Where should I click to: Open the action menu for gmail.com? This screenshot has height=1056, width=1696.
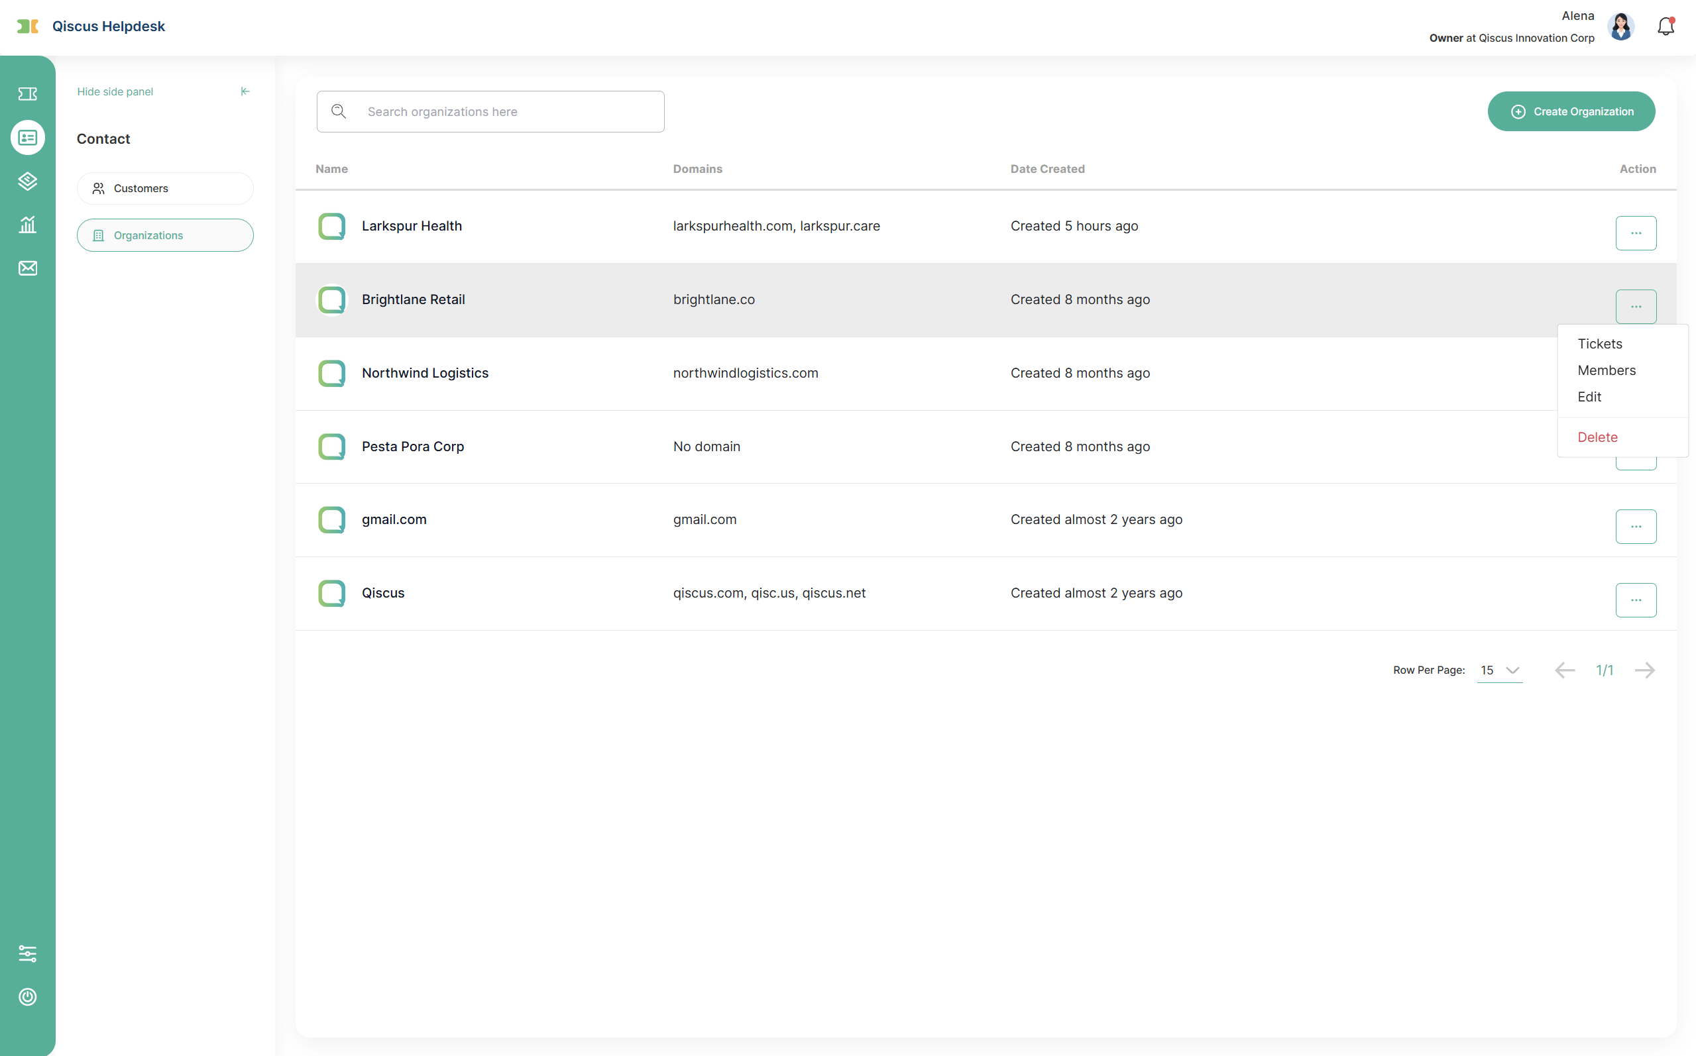tap(1636, 527)
